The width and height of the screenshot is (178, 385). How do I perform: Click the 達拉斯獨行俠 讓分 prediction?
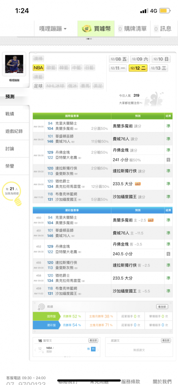129,171
